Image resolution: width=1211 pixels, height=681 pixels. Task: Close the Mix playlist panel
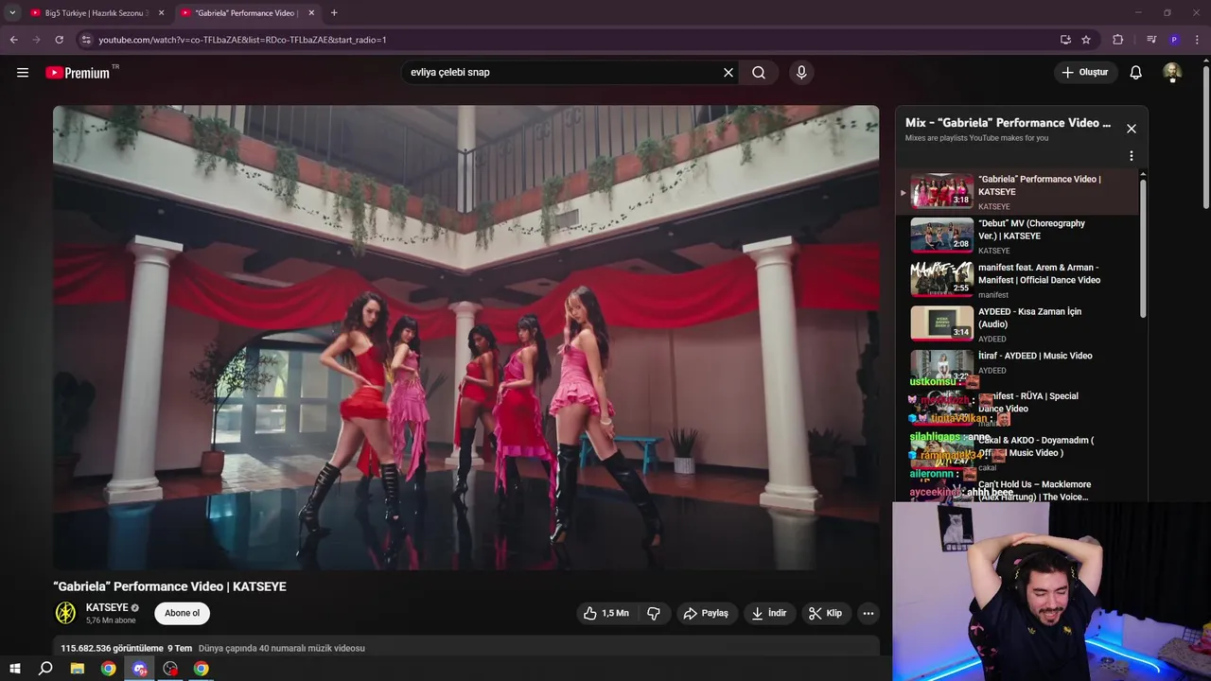(x=1131, y=129)
